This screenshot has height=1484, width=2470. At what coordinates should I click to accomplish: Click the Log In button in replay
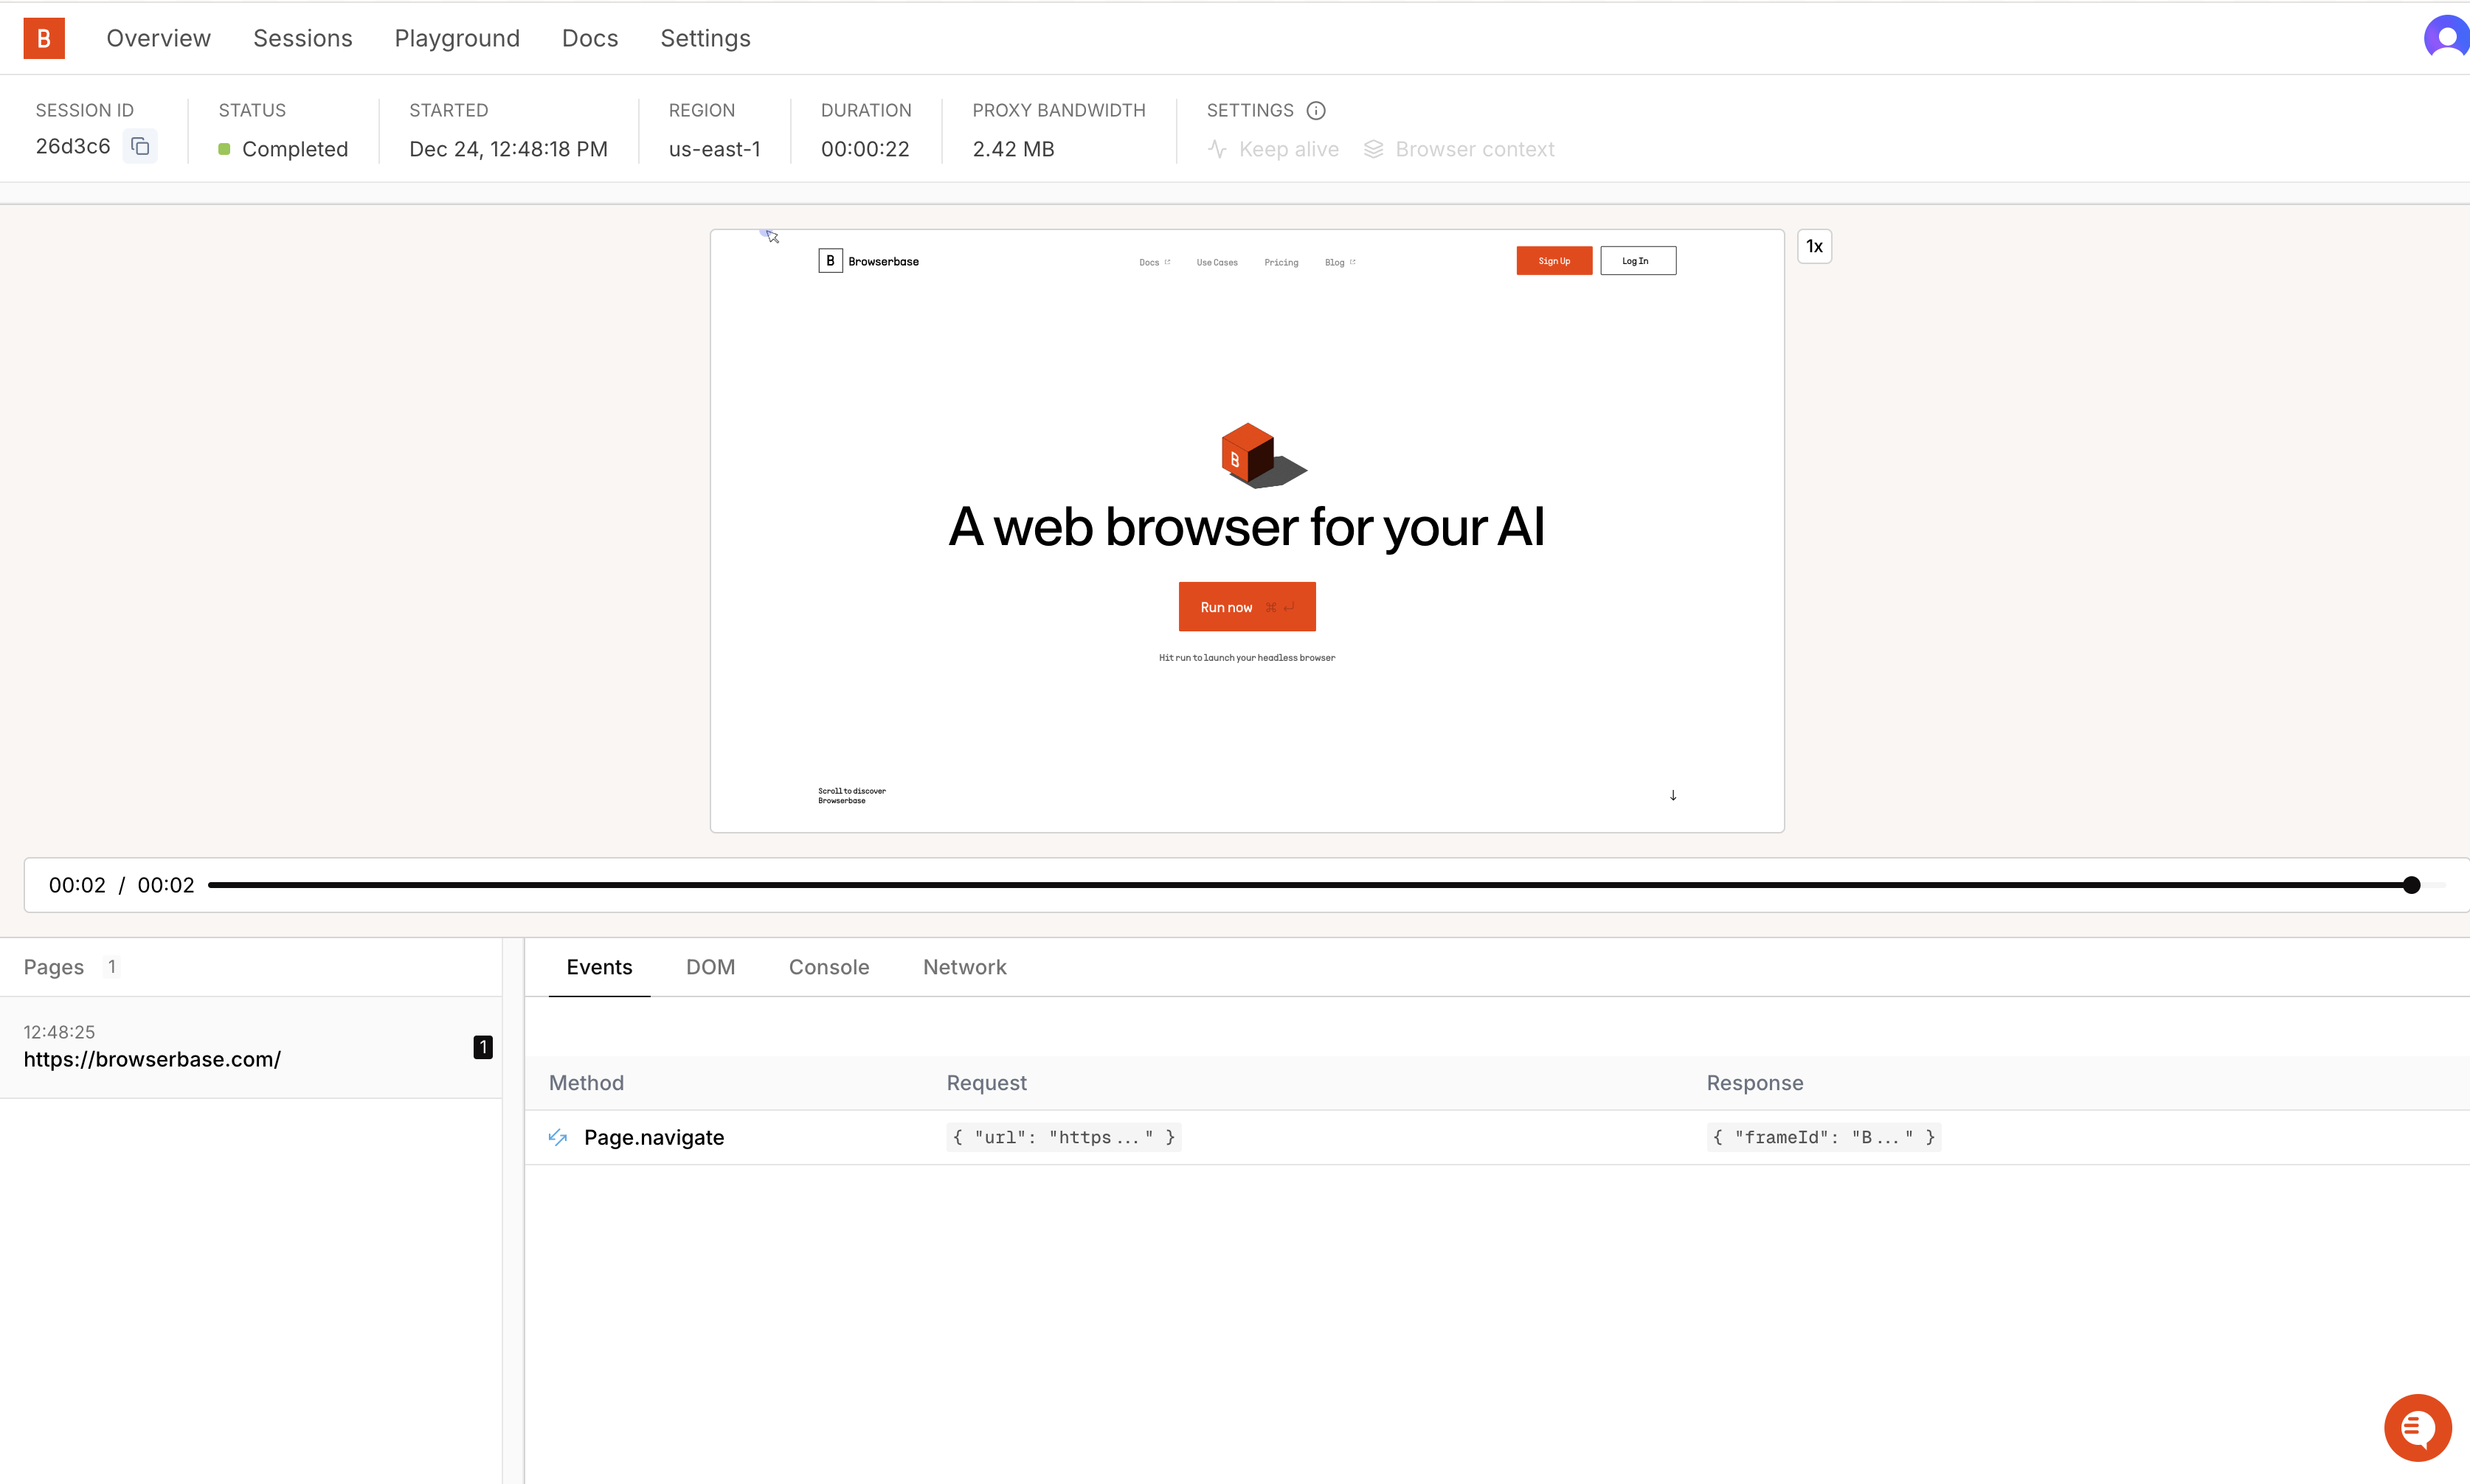(x=1638, y=261)
